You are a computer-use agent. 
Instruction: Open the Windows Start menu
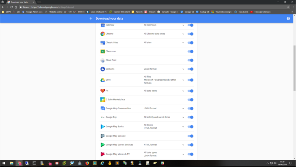click(4, 163)
